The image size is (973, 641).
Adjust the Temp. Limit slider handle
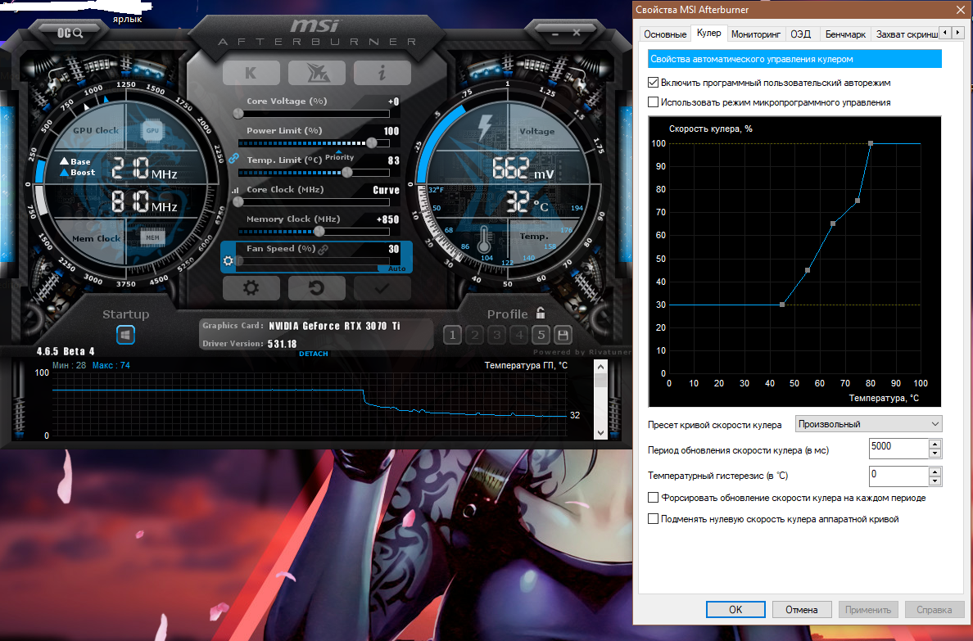tap(347, 172)
